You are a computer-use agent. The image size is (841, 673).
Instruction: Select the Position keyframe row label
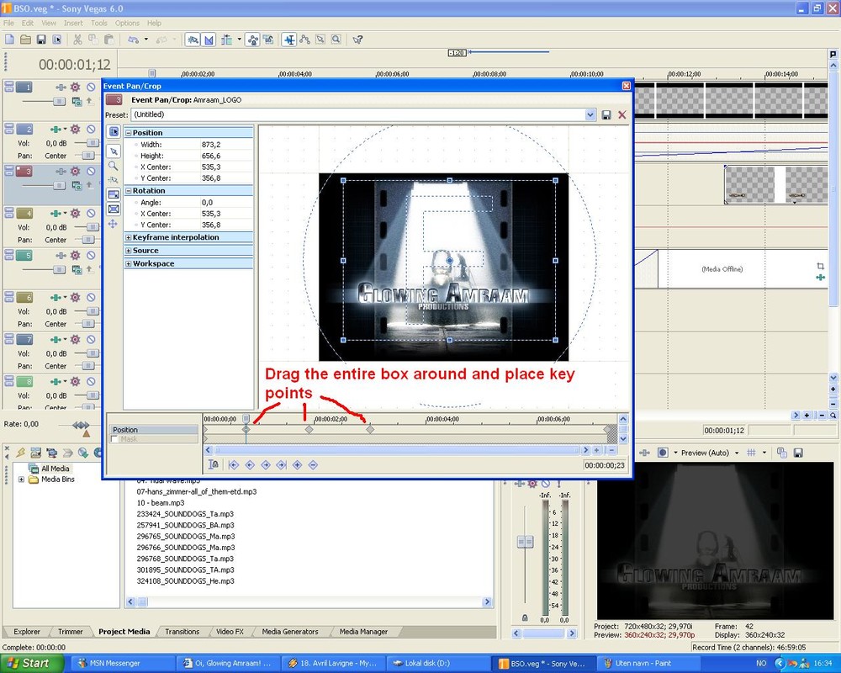pos(153,430)
